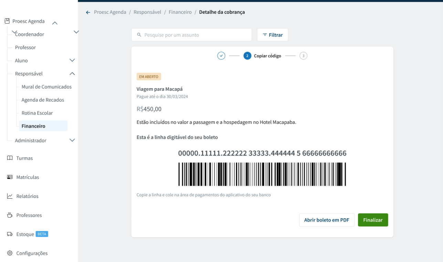The height and width of the screenshot is (262, 443).
Task: Go to Matrículas in sidebar
Action: click(x=28, y=177)
